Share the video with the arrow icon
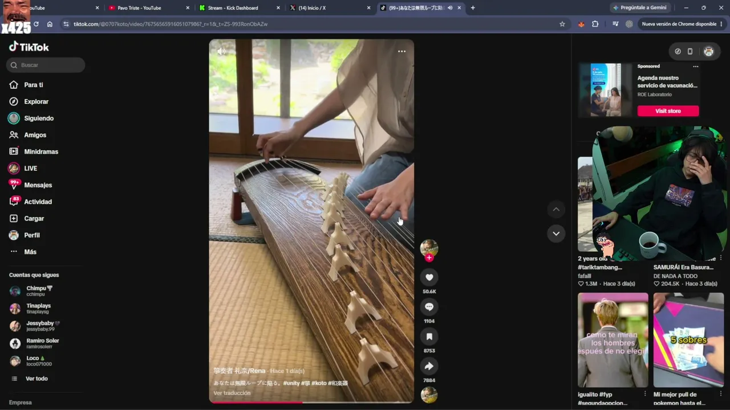Screen dimensions: 730x410 coord(429,366)
